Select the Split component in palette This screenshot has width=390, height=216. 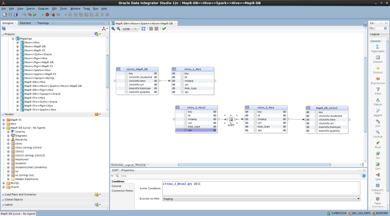377,177
